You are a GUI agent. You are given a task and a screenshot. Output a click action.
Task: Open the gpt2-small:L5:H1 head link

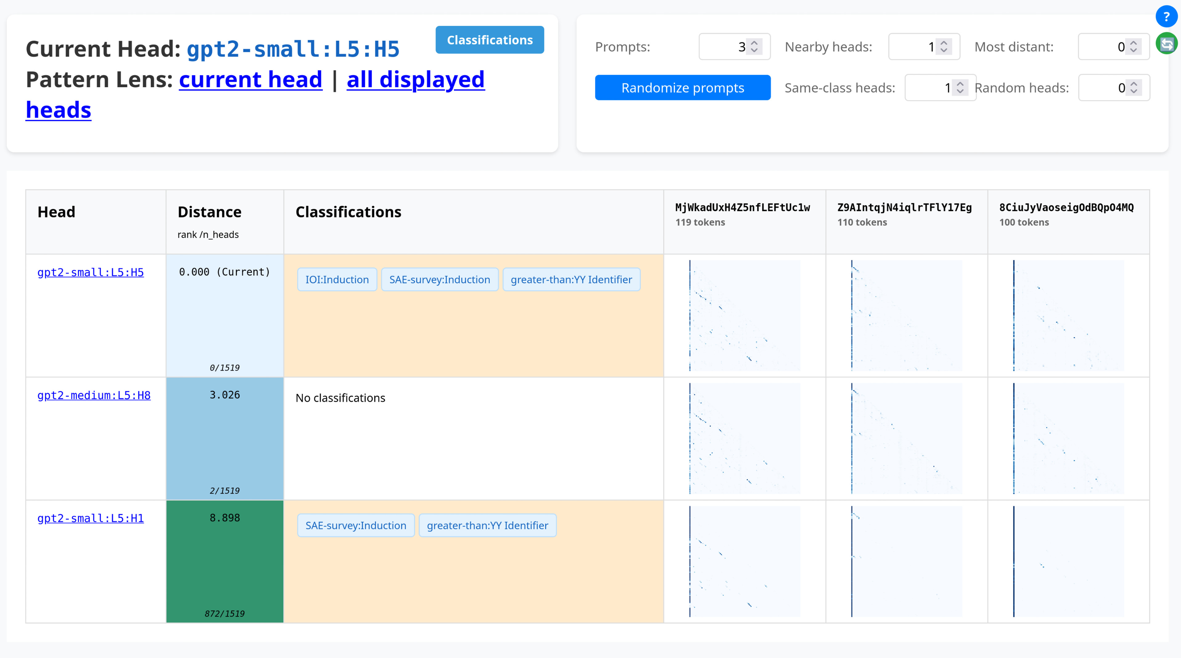tap(90, 518)
